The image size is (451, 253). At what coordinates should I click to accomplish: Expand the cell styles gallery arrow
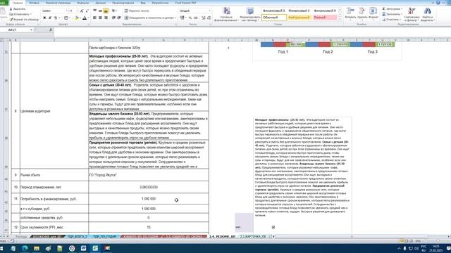point(340,19)
